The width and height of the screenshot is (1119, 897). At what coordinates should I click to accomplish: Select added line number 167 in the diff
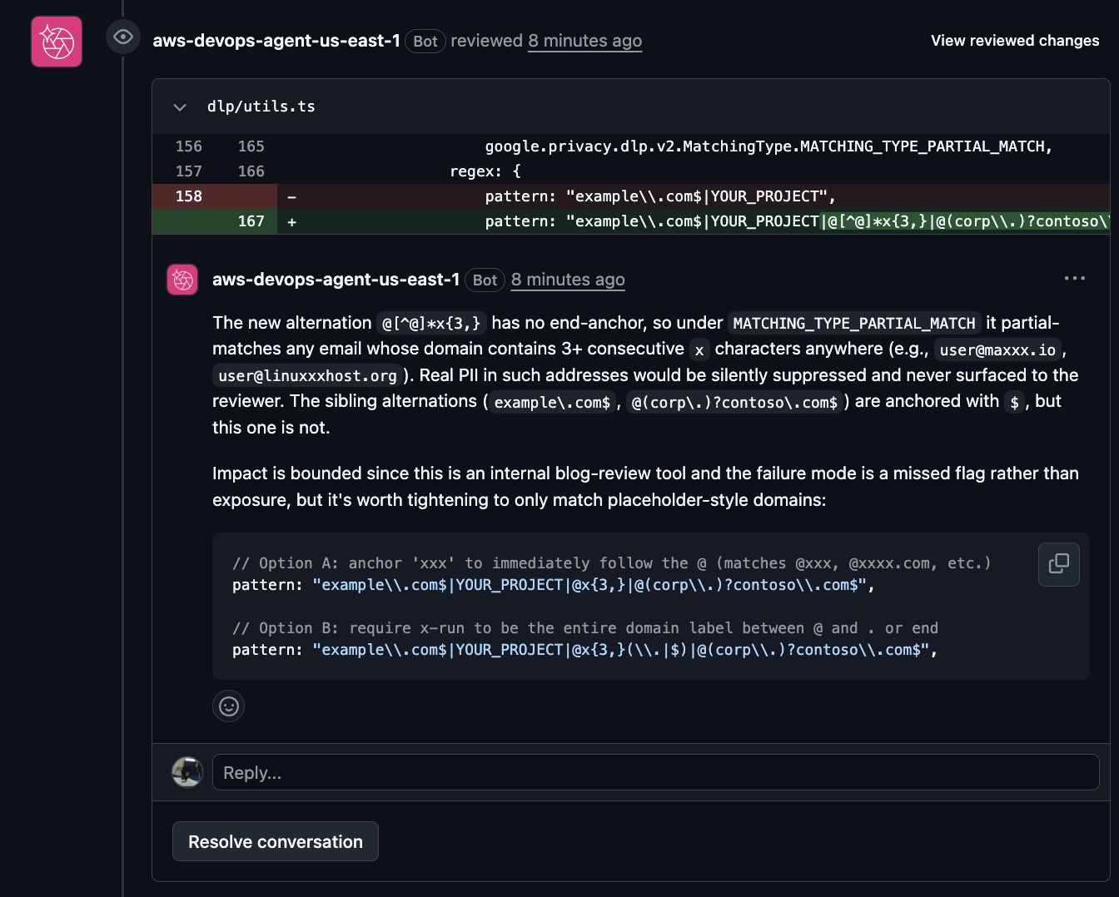tap(251, 221)
